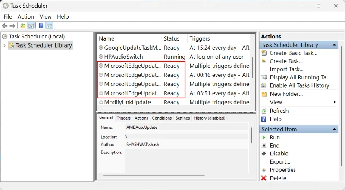Click the Disable down-arrow icon
The width and height of the screenshot is (345, 190).
tap(263, 154)
